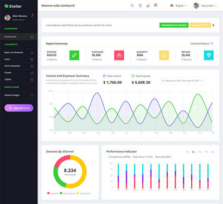This screenshot has height=204, width=223.
Task: Click the teal diamond Return icon
Action: tap(209, 55)
